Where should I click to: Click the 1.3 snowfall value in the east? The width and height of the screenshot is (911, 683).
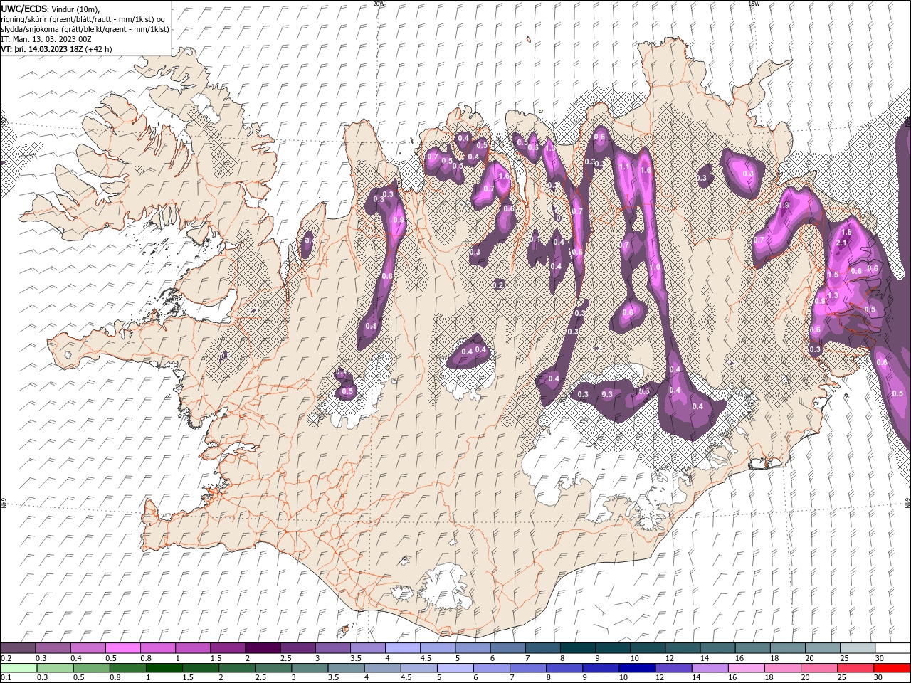point(833,295)
